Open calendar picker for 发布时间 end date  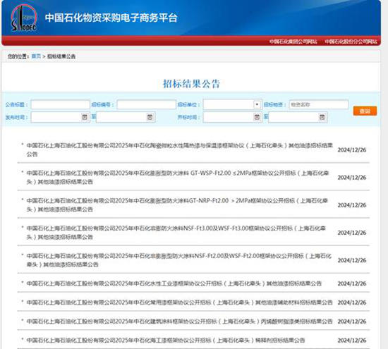click(150, 117)
